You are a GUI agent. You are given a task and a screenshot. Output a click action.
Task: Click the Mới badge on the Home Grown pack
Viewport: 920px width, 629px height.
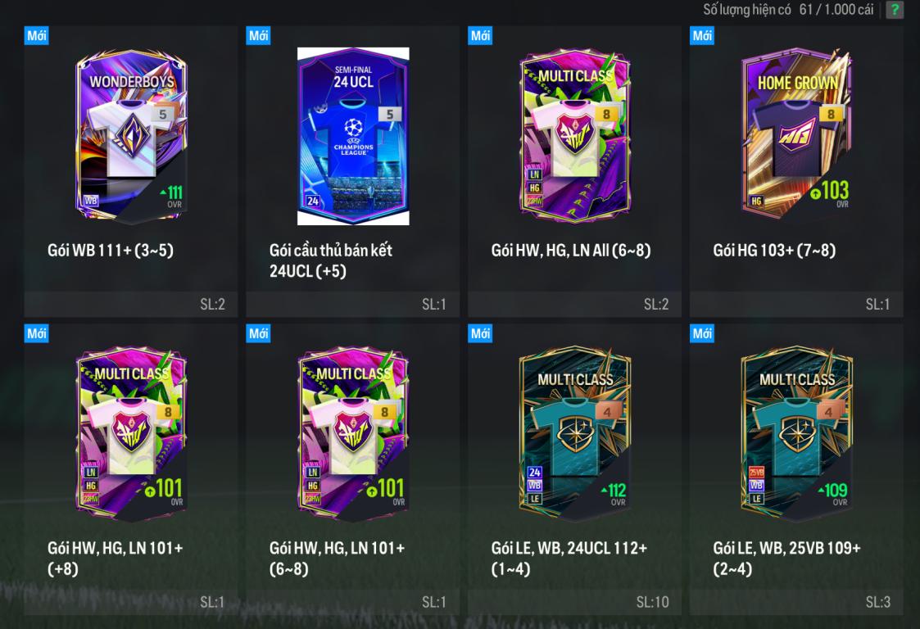point(702,35)
